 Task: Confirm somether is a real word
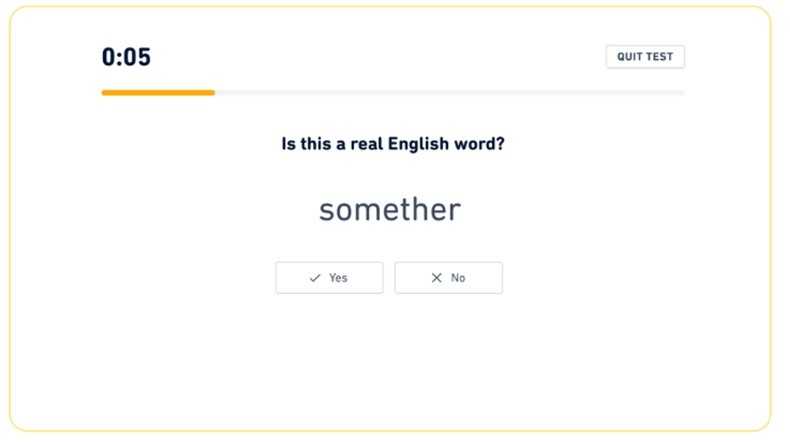329,277
